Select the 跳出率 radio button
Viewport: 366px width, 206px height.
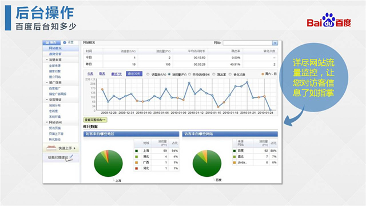[x=213, y=74]
